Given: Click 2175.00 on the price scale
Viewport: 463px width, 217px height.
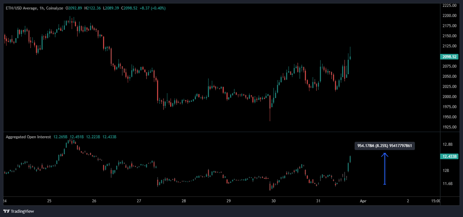Looking at the screenshot, I should (x=450, y=26).
